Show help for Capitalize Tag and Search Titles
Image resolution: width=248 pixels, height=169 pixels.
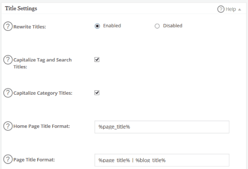point(8,60)
